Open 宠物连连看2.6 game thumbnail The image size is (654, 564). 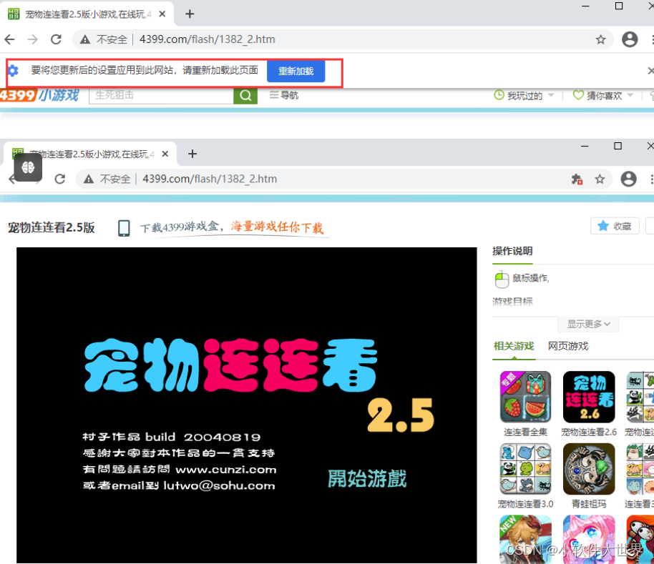coord(589,397)
